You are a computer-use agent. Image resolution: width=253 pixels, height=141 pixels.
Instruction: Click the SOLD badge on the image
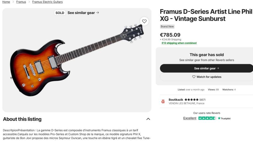(x=60, y=13)
